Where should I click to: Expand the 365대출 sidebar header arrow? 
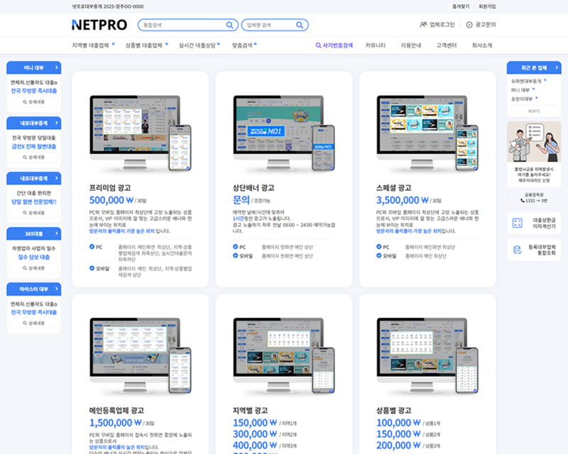click(x=56, y=233)
